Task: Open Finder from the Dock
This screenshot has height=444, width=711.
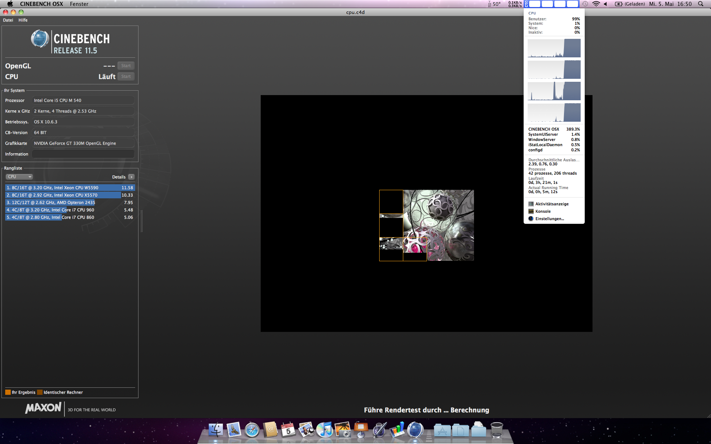Action: pyautogui.click(x=216, y=430)
